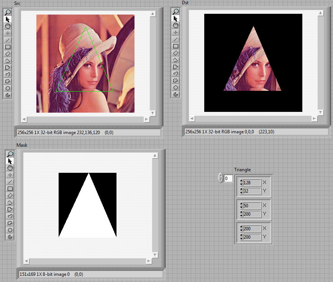The height and width of the screenshot is (282, 333).
Task: Click the Dst masked triangle image
Action: [253, 63]
